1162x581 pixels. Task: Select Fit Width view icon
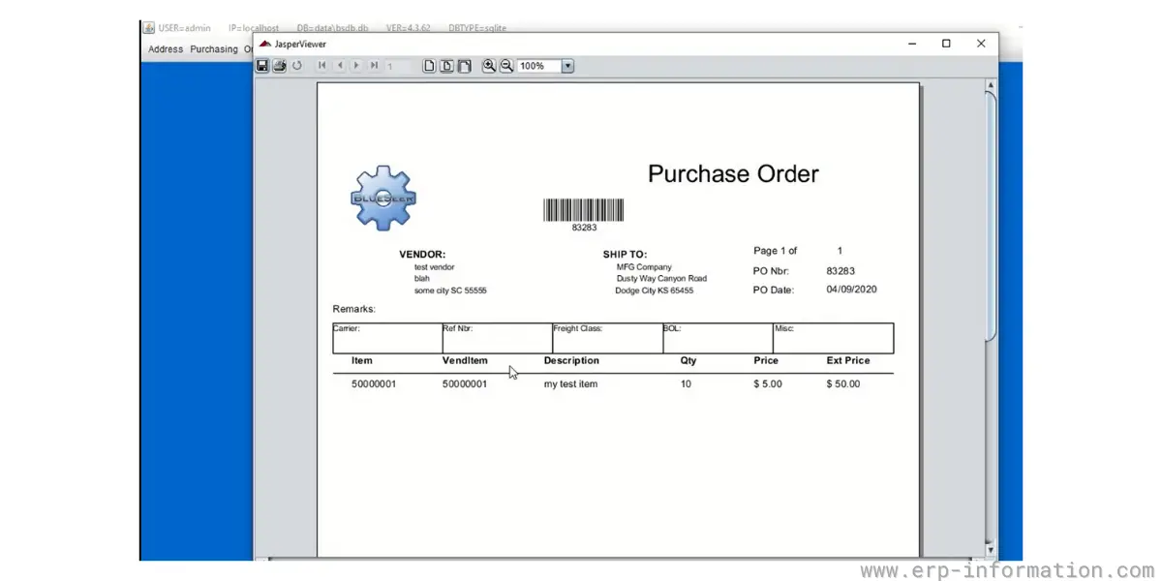pyautogui.click(x=464, y=66)
